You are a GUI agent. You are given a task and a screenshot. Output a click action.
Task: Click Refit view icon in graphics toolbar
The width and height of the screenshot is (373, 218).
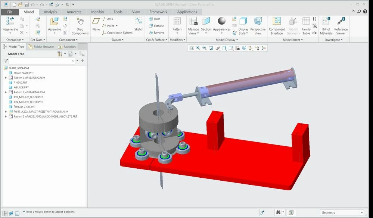point(192,48)
